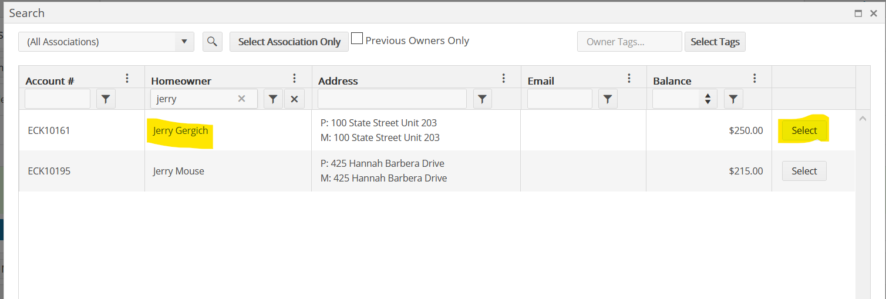Open Balance column three-dot menu

pyautogui.click(x=754, y=79)
